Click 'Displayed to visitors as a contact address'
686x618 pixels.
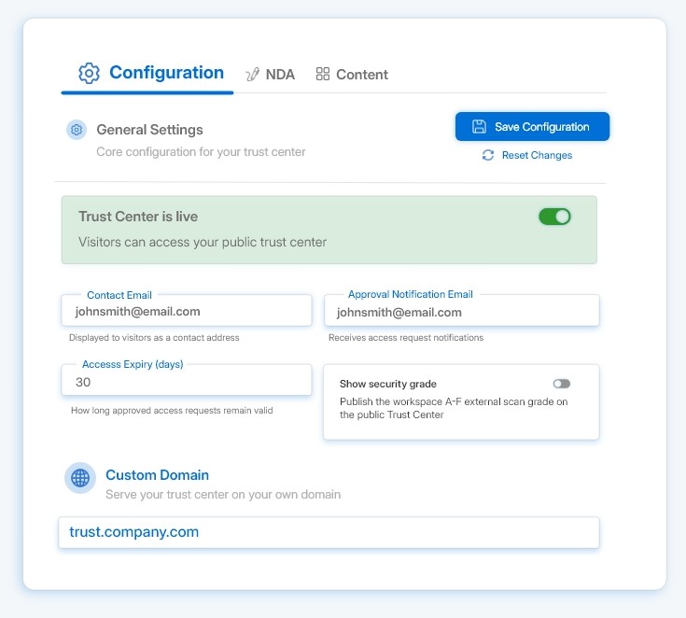[x=154, y=337]
